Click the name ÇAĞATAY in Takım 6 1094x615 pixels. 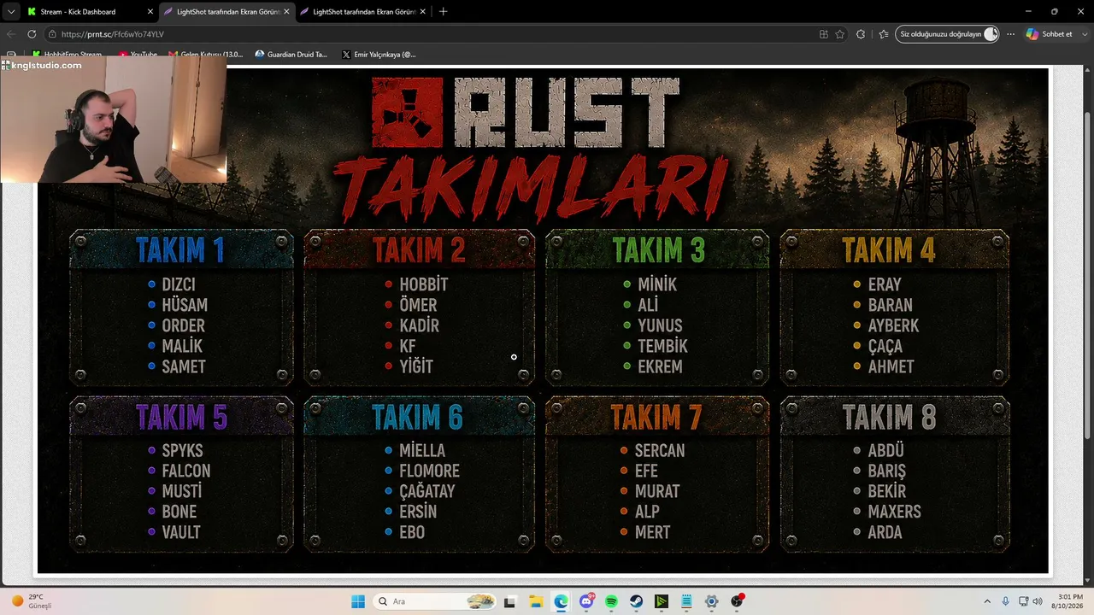[x=427, y=491]
